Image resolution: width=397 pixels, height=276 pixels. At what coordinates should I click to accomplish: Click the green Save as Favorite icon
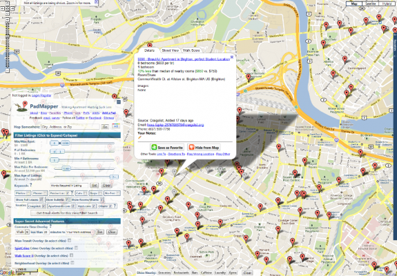[x=154, y=147]
